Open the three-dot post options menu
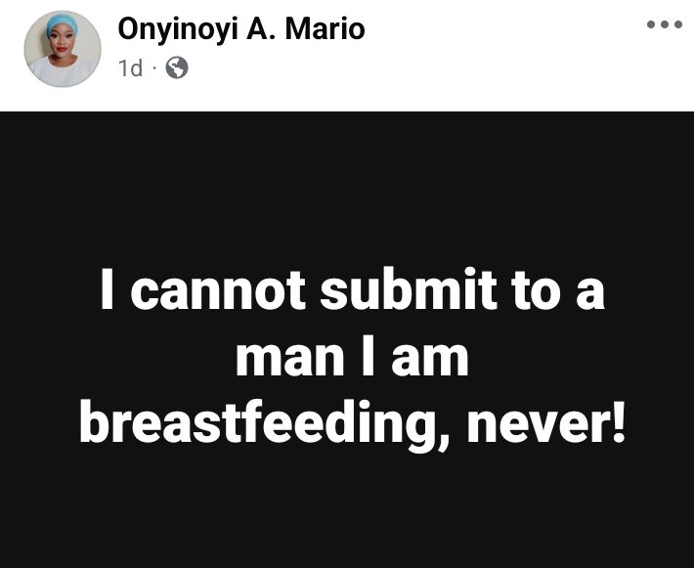The image size is (694, 568). (665, 24)
